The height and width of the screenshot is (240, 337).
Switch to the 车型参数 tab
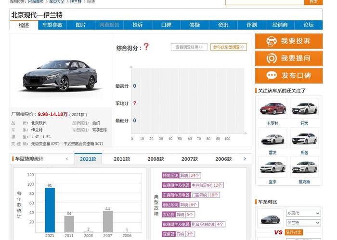[52, 25]
